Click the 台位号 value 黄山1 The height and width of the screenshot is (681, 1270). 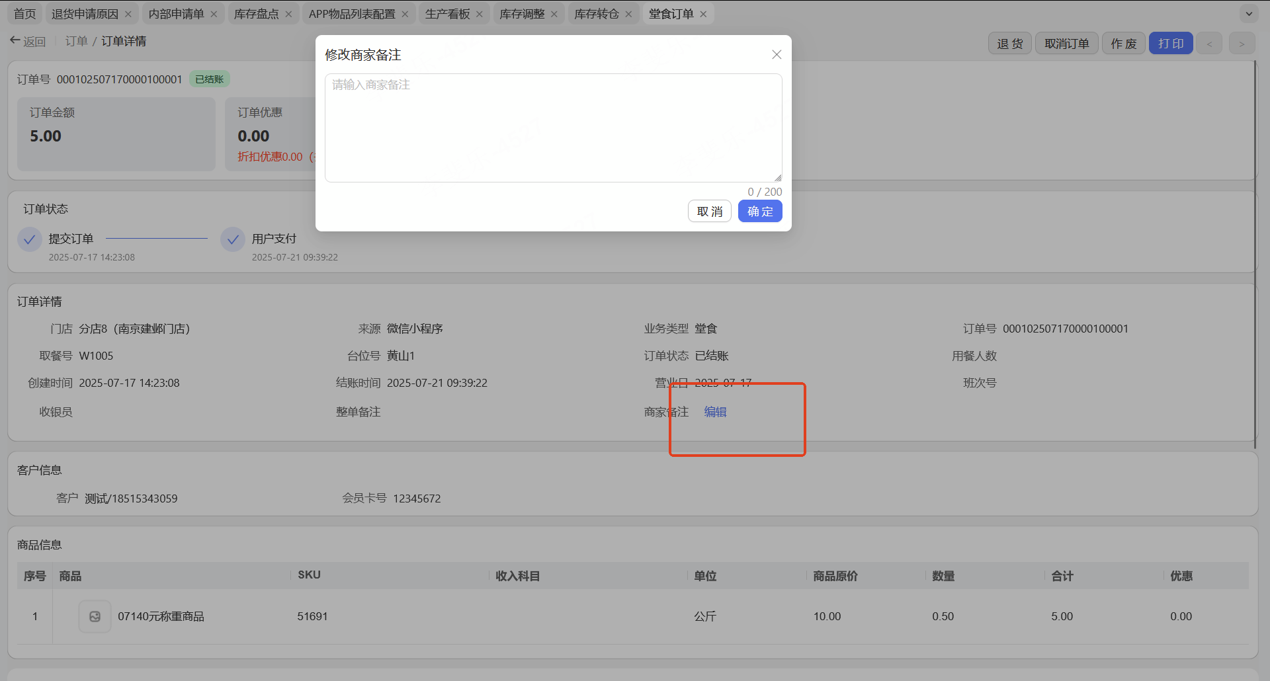(x=401, y=356)
